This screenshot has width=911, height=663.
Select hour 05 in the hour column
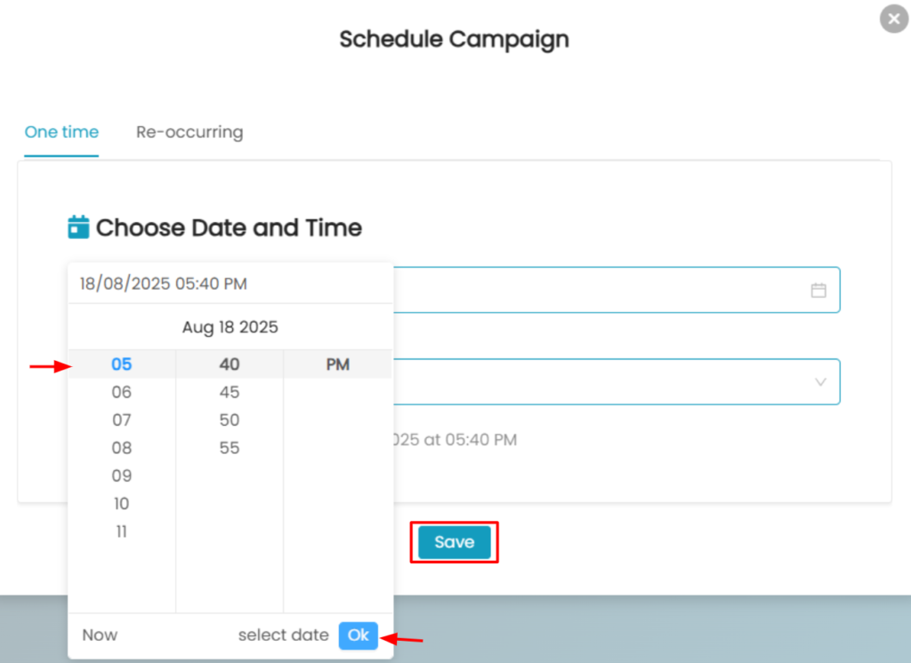122,364
